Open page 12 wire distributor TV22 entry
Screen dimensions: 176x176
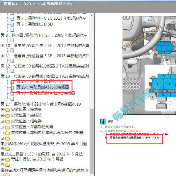click(x=45, y=66)
